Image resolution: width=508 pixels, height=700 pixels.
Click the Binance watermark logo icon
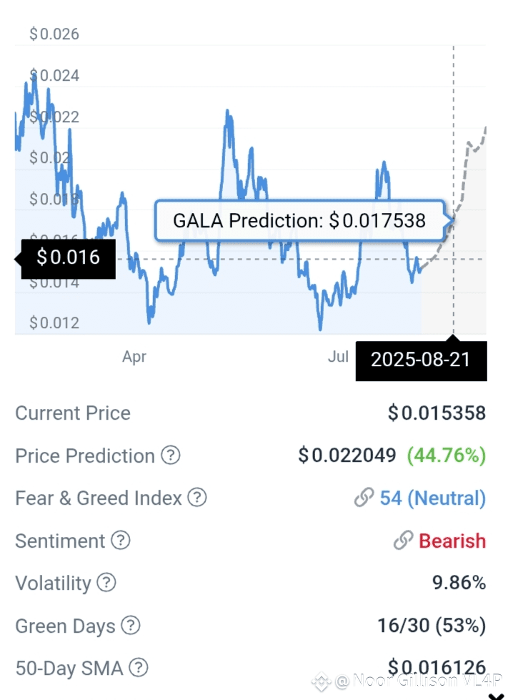click(x=321, y=681)
